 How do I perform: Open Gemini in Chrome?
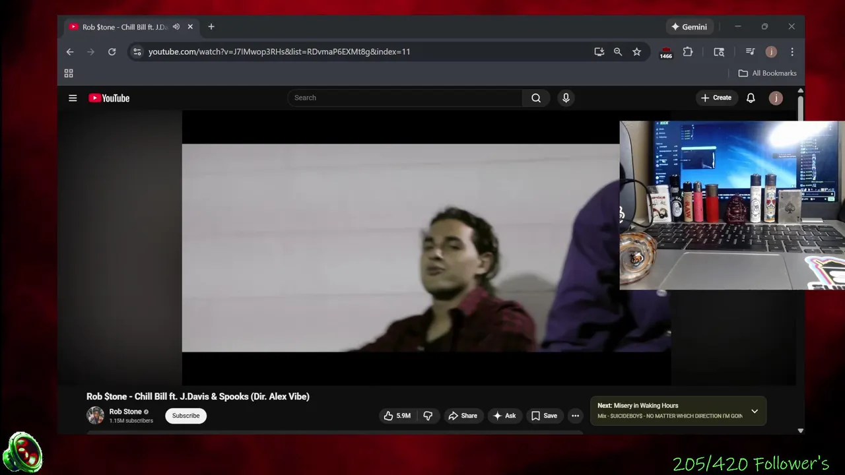click(689, 27)
